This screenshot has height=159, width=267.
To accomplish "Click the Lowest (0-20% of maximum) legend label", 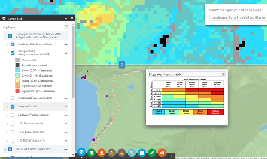I will pyautogui.click(x=37, y=71).
